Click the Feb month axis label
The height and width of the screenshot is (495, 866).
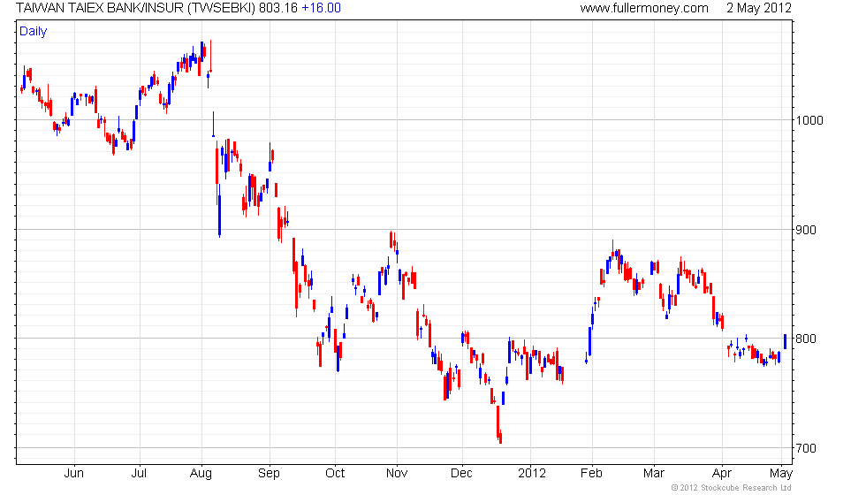tap(591, 474)
